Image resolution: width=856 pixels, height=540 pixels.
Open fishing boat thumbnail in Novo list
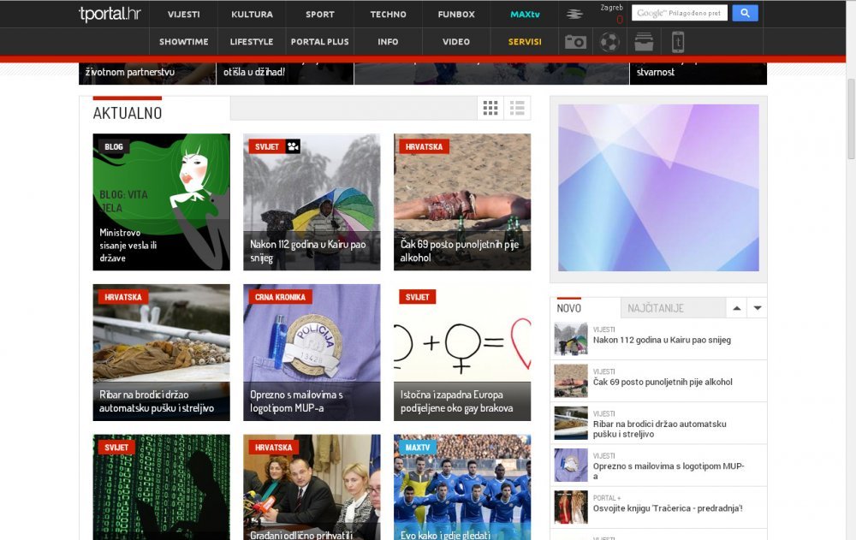coord(571,423)
